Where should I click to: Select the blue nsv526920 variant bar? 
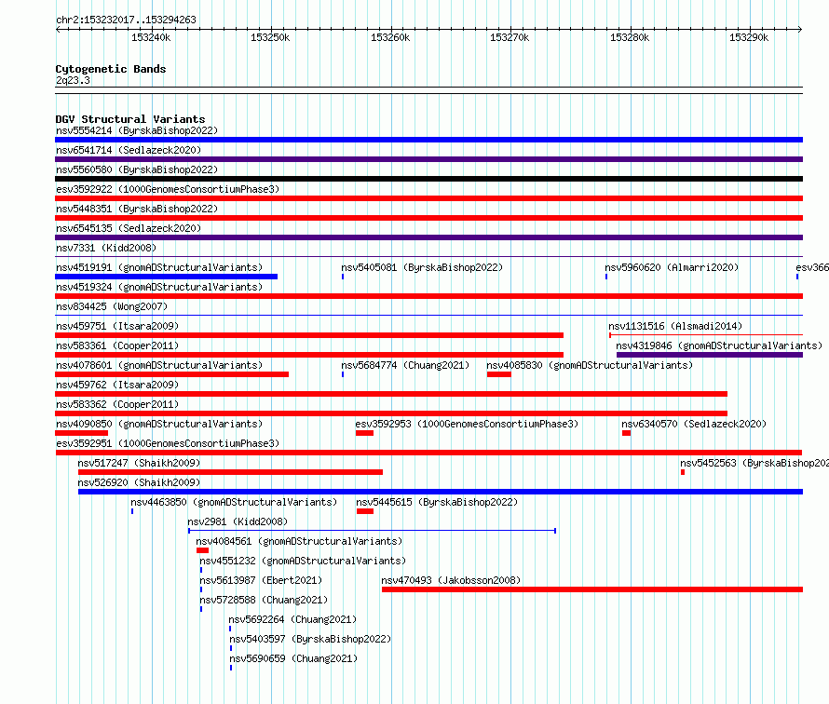click(441, 492)
